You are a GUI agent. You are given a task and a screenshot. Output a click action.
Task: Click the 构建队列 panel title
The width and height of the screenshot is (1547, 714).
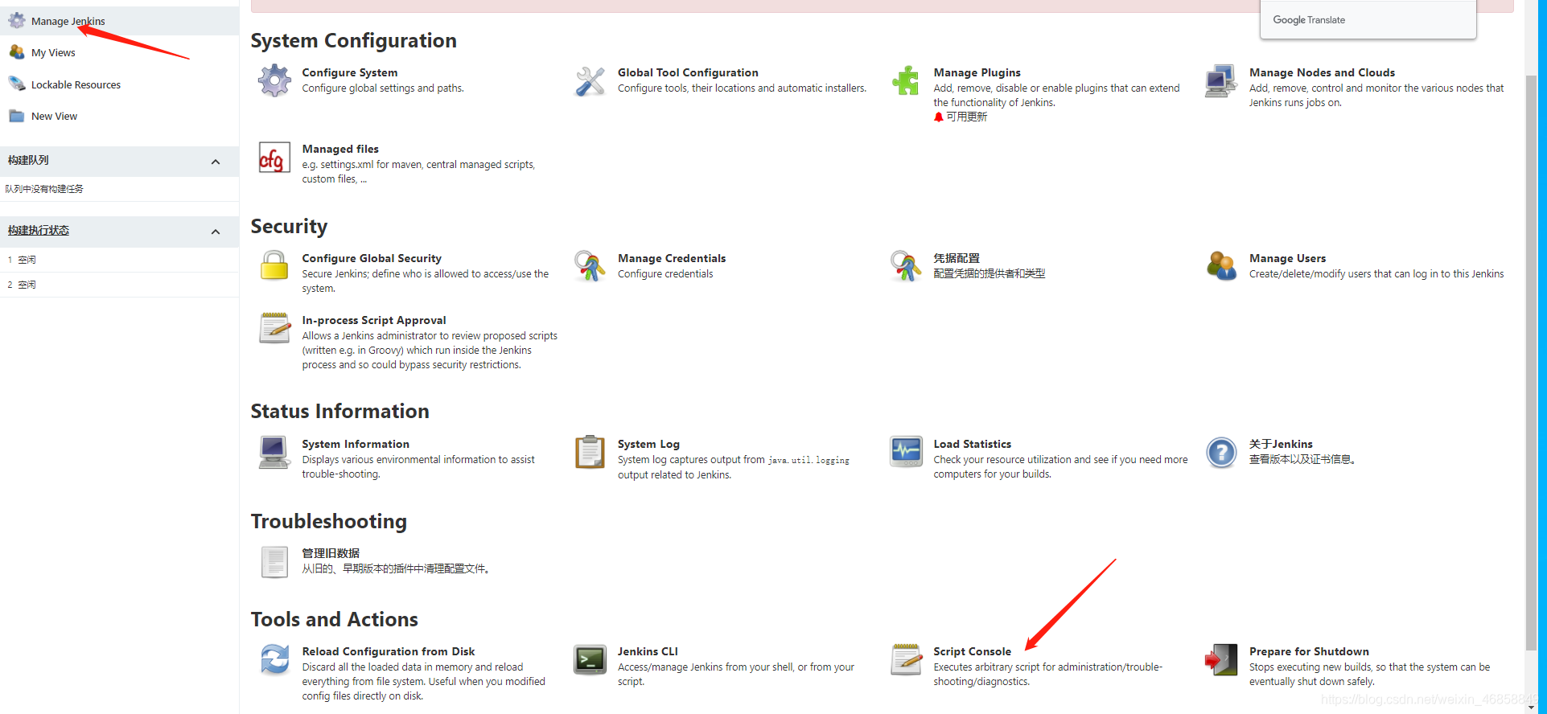(28, 160)
